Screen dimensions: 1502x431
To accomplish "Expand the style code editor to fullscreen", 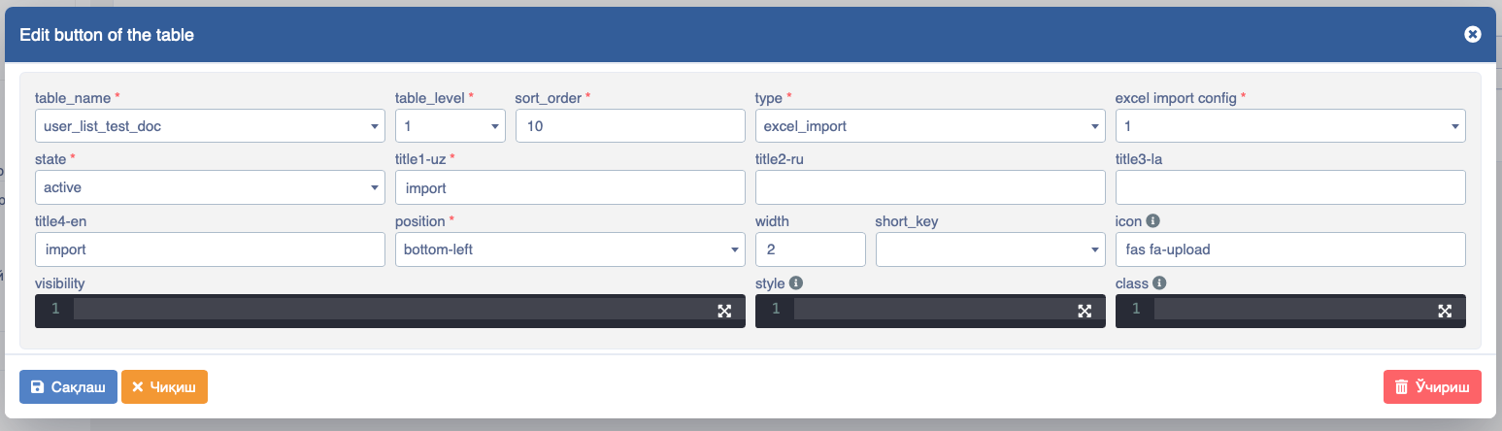I will click(x=1085, y=311).
